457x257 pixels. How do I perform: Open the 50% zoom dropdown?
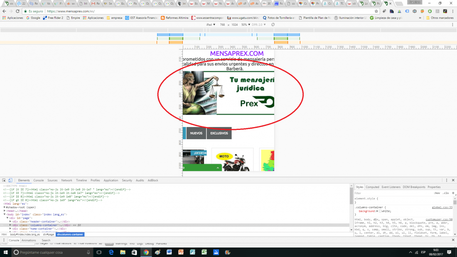[x=246, y=24]
